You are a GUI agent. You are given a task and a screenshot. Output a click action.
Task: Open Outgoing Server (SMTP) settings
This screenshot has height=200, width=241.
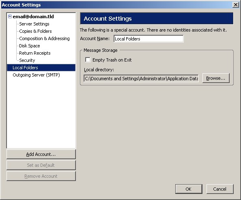pos(36,75)
